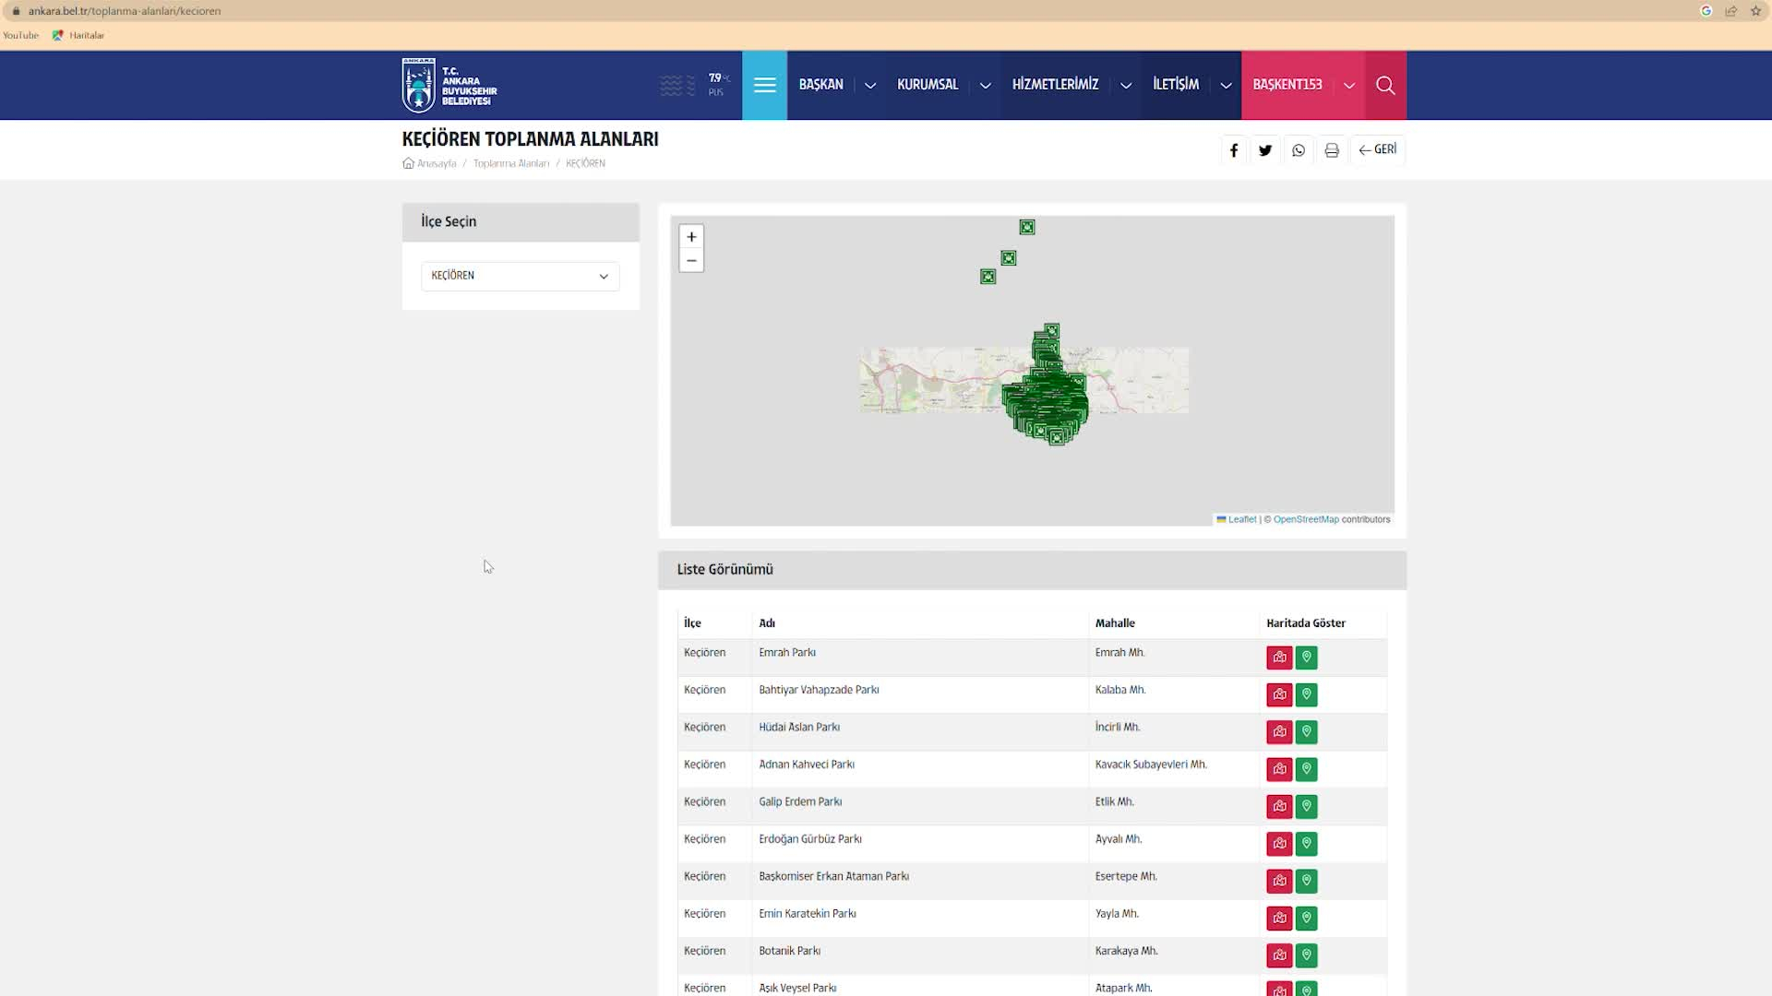The width and height of the screenshot is (1772, 996).
Task: Zoom out on the map
Action: 691,261
